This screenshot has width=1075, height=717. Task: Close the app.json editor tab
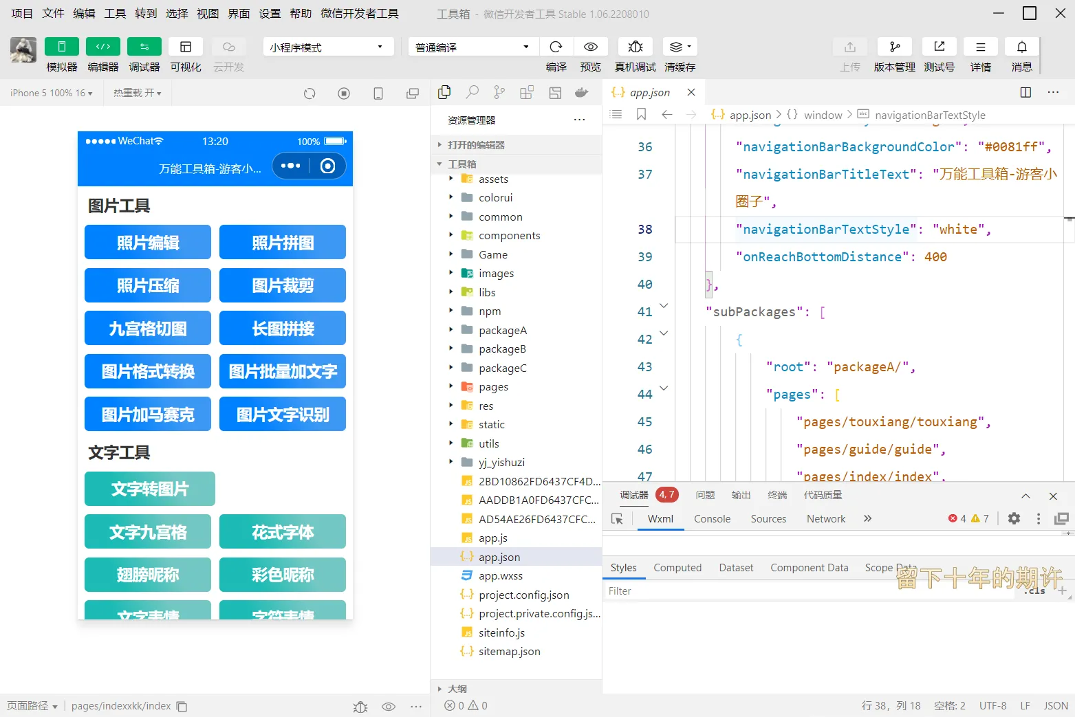[691, 92]
